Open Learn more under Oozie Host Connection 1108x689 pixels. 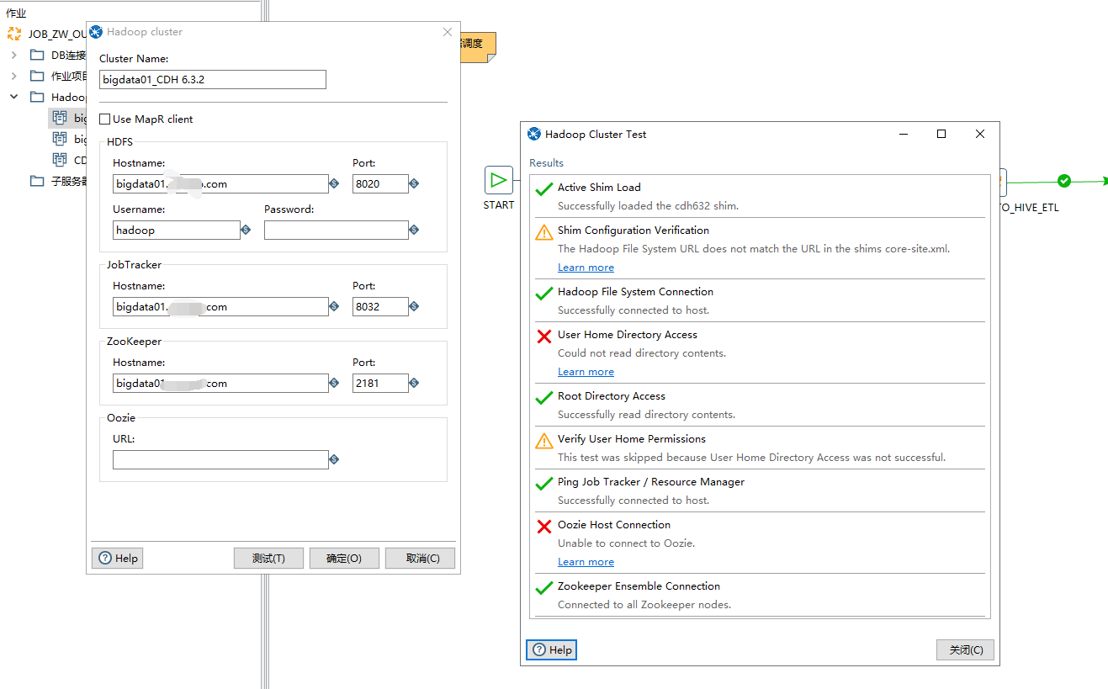coord(586,562)
